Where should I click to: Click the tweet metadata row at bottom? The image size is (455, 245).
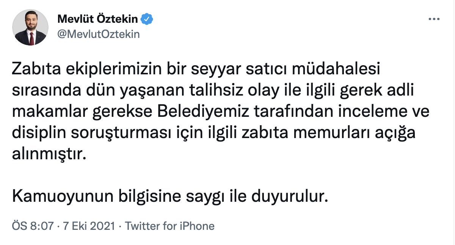point(114,226)
